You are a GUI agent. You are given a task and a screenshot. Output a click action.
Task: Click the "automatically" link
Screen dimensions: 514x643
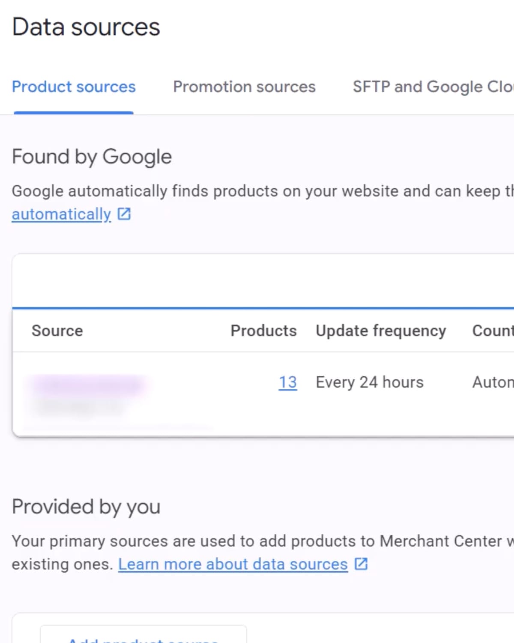click(60, 214)
